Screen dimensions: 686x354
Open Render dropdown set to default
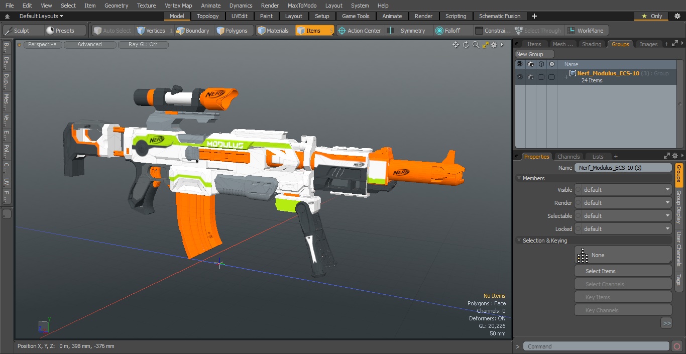click(x=623, y=203)
